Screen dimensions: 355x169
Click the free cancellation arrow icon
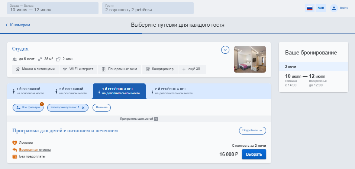[x=15, y=150]
